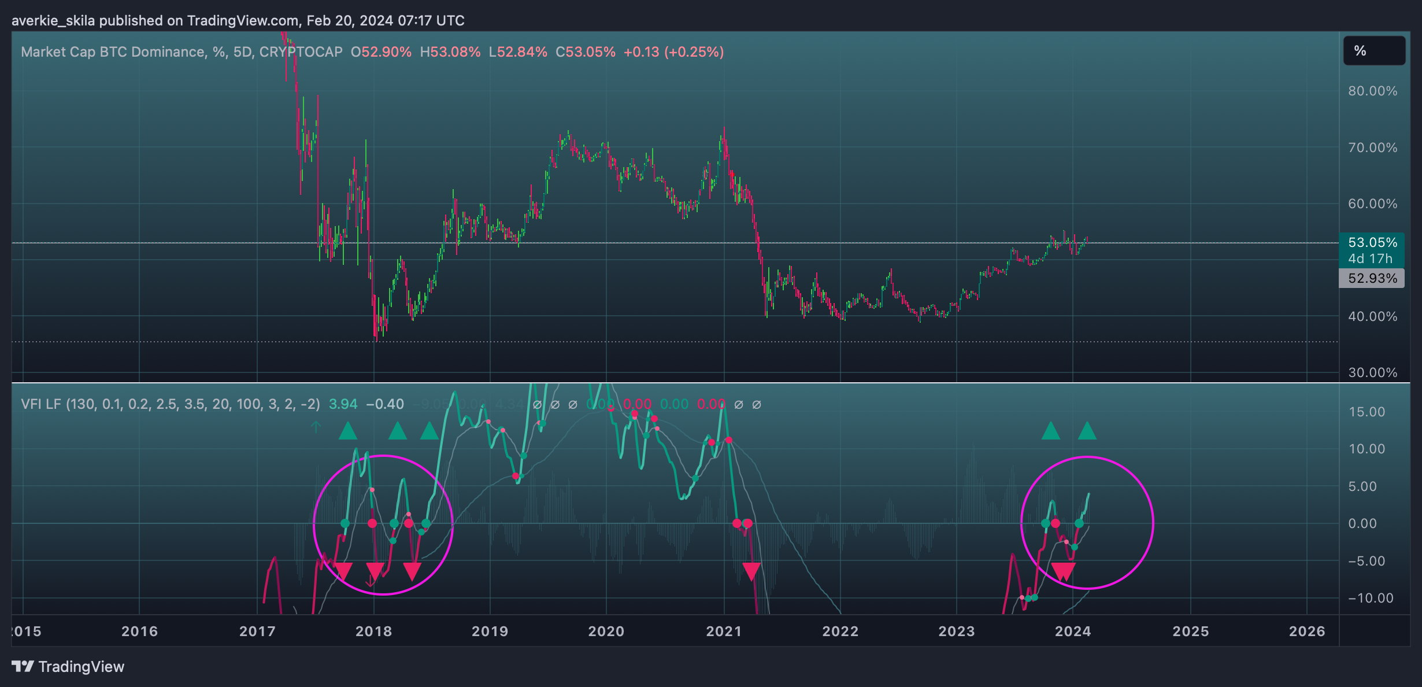Click the VFI value −0.40
Viewport: 1422px width, 687px height.
point(385,404)
